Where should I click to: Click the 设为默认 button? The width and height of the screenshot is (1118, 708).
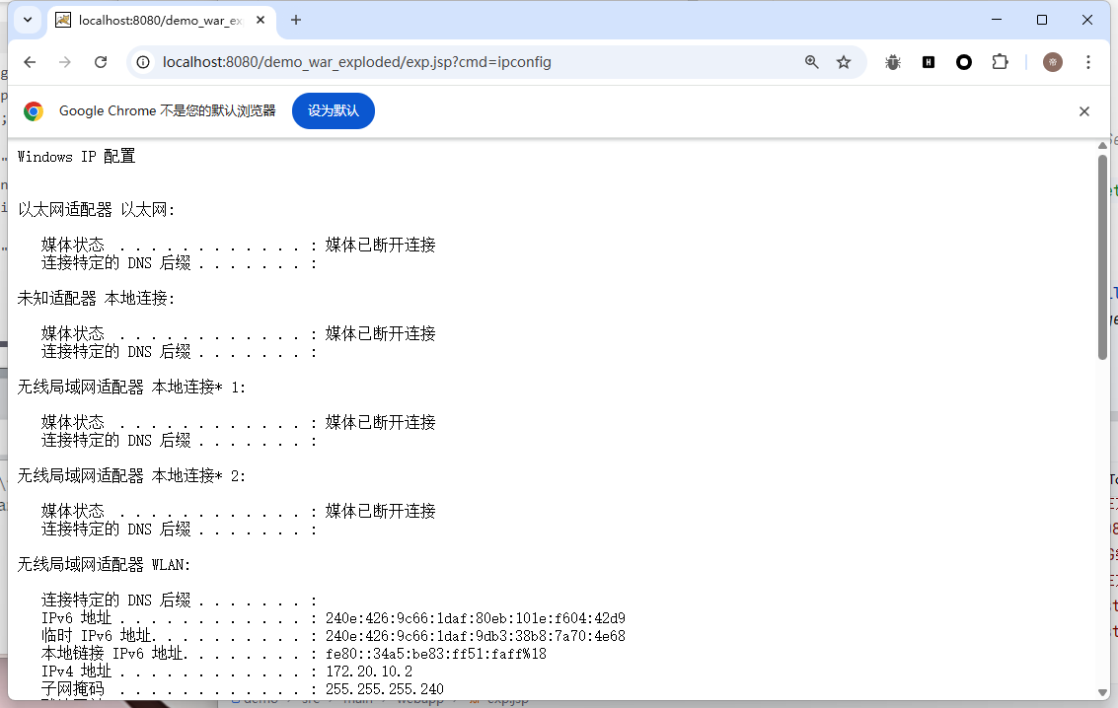333,111
